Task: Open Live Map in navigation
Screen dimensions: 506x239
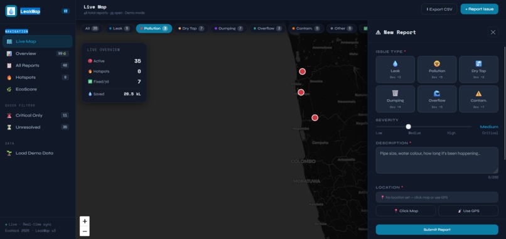Action: (x=38, y=41)
